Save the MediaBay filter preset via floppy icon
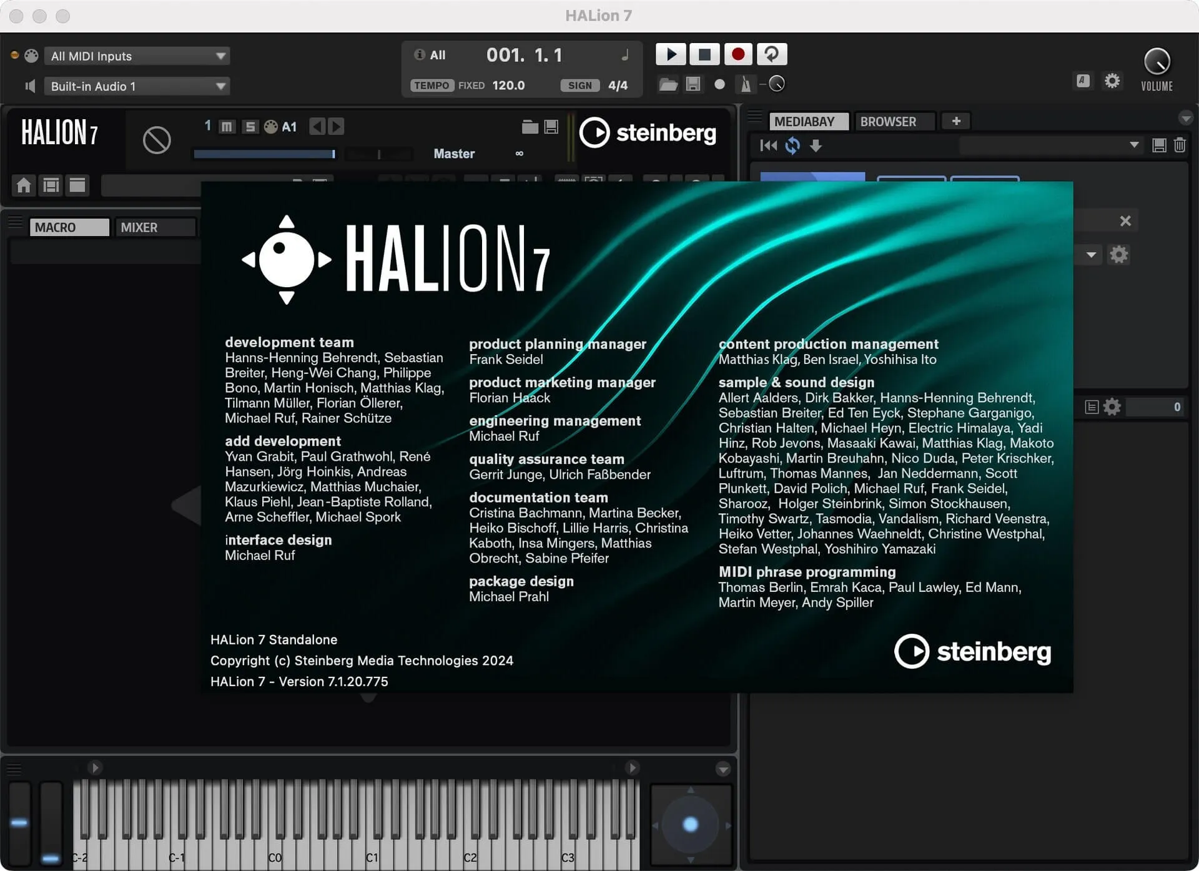Image resolution: width=1199 pixels, height=871 pixels. click(x=1159, y=145)
